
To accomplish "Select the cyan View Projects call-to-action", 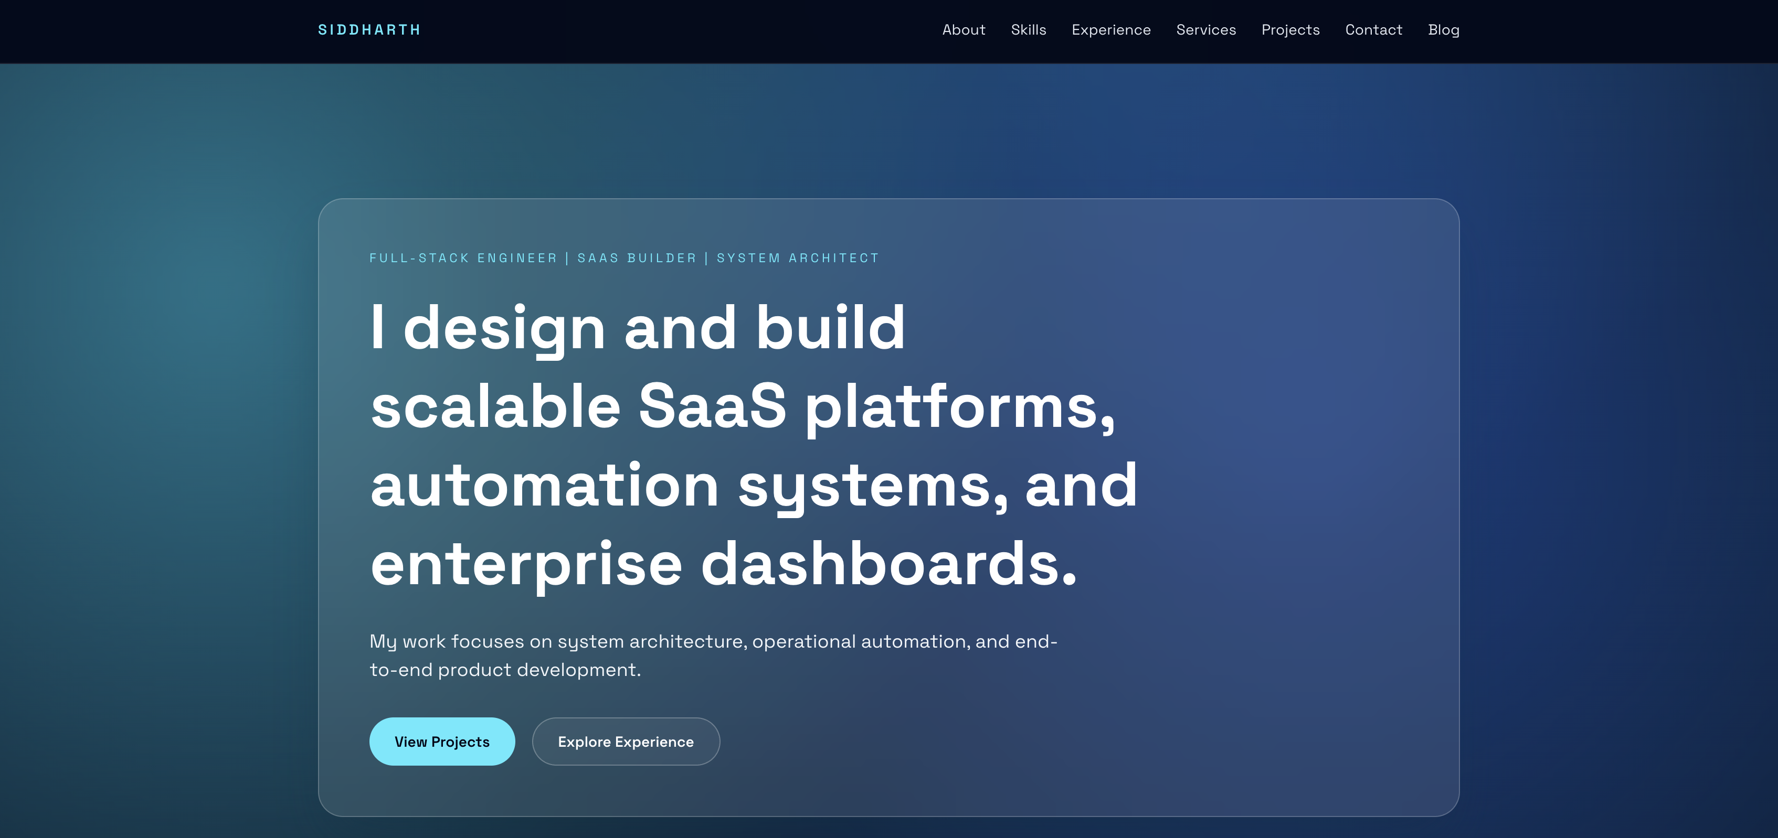I will [x=442, y=742].
